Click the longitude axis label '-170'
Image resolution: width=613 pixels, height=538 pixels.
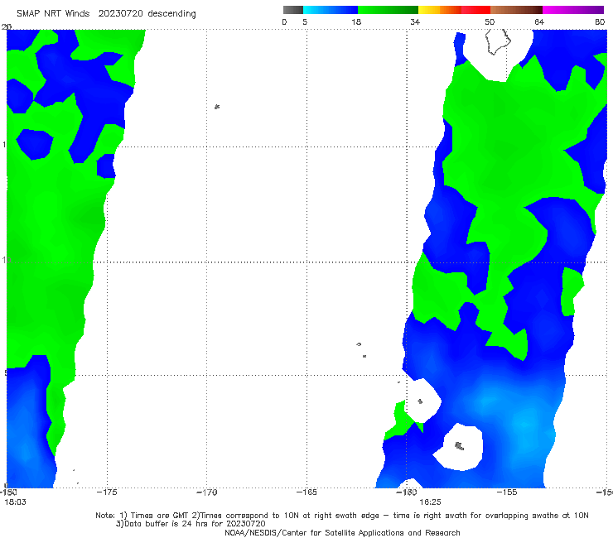pos(207,492)
